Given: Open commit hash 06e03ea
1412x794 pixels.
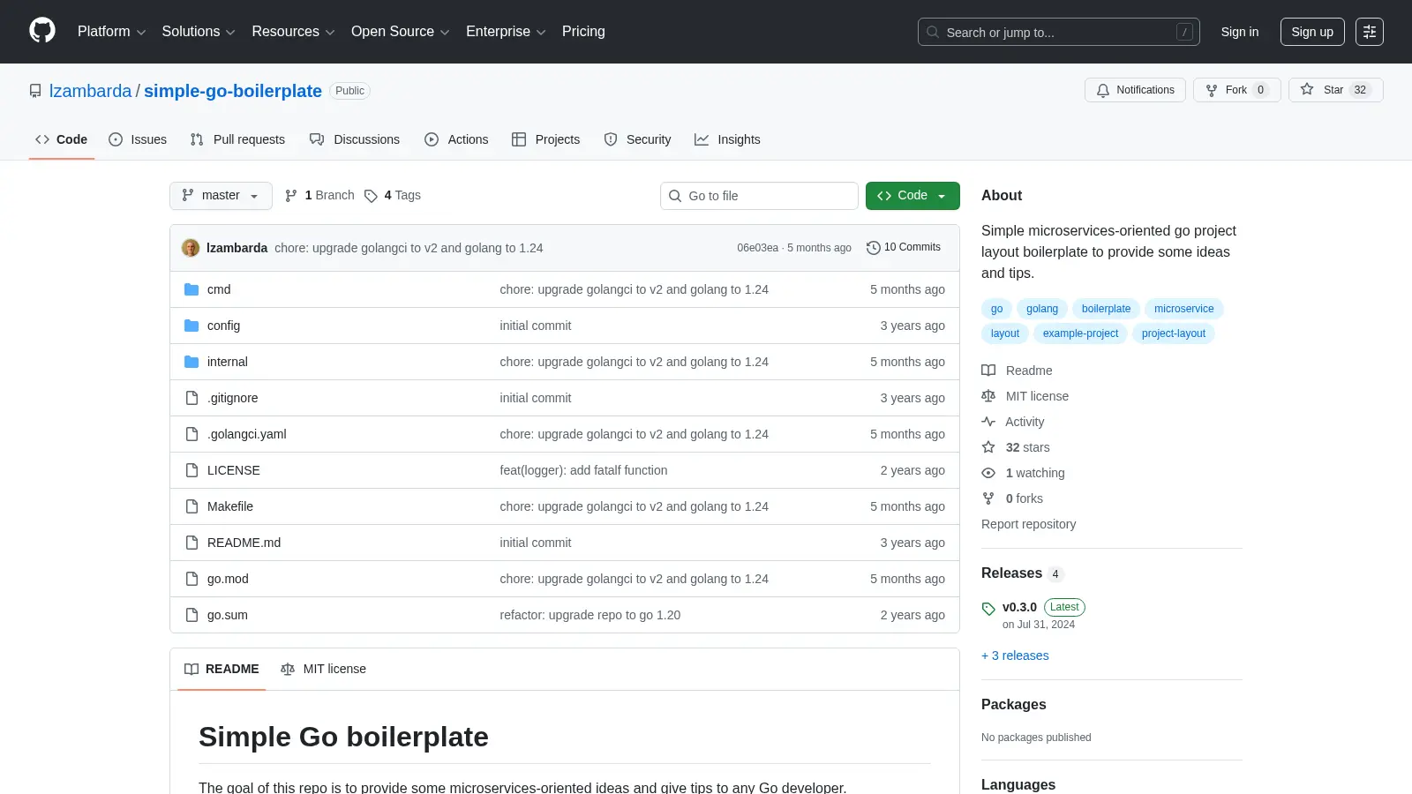Looking at the screenshot, I should click(757, 248).
